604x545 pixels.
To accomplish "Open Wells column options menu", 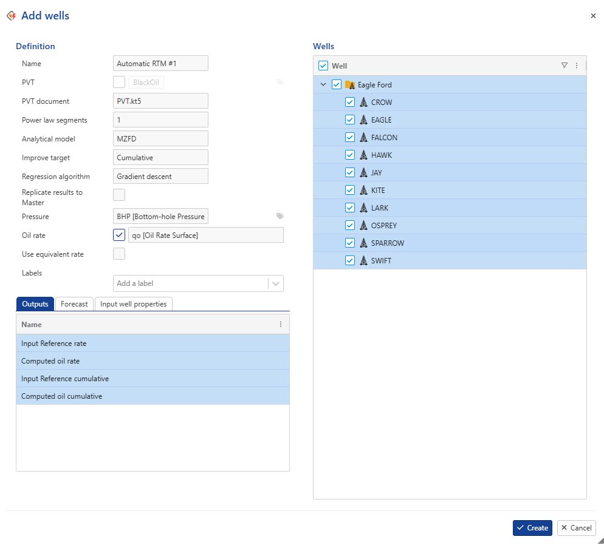I will click(x=576, y=66).
